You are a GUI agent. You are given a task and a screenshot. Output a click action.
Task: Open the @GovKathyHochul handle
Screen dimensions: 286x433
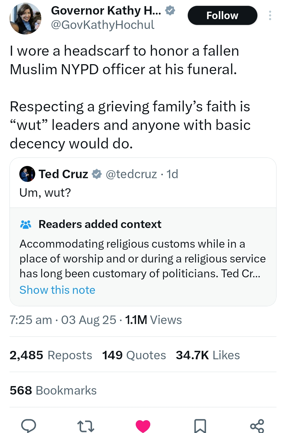click(102, 25)
